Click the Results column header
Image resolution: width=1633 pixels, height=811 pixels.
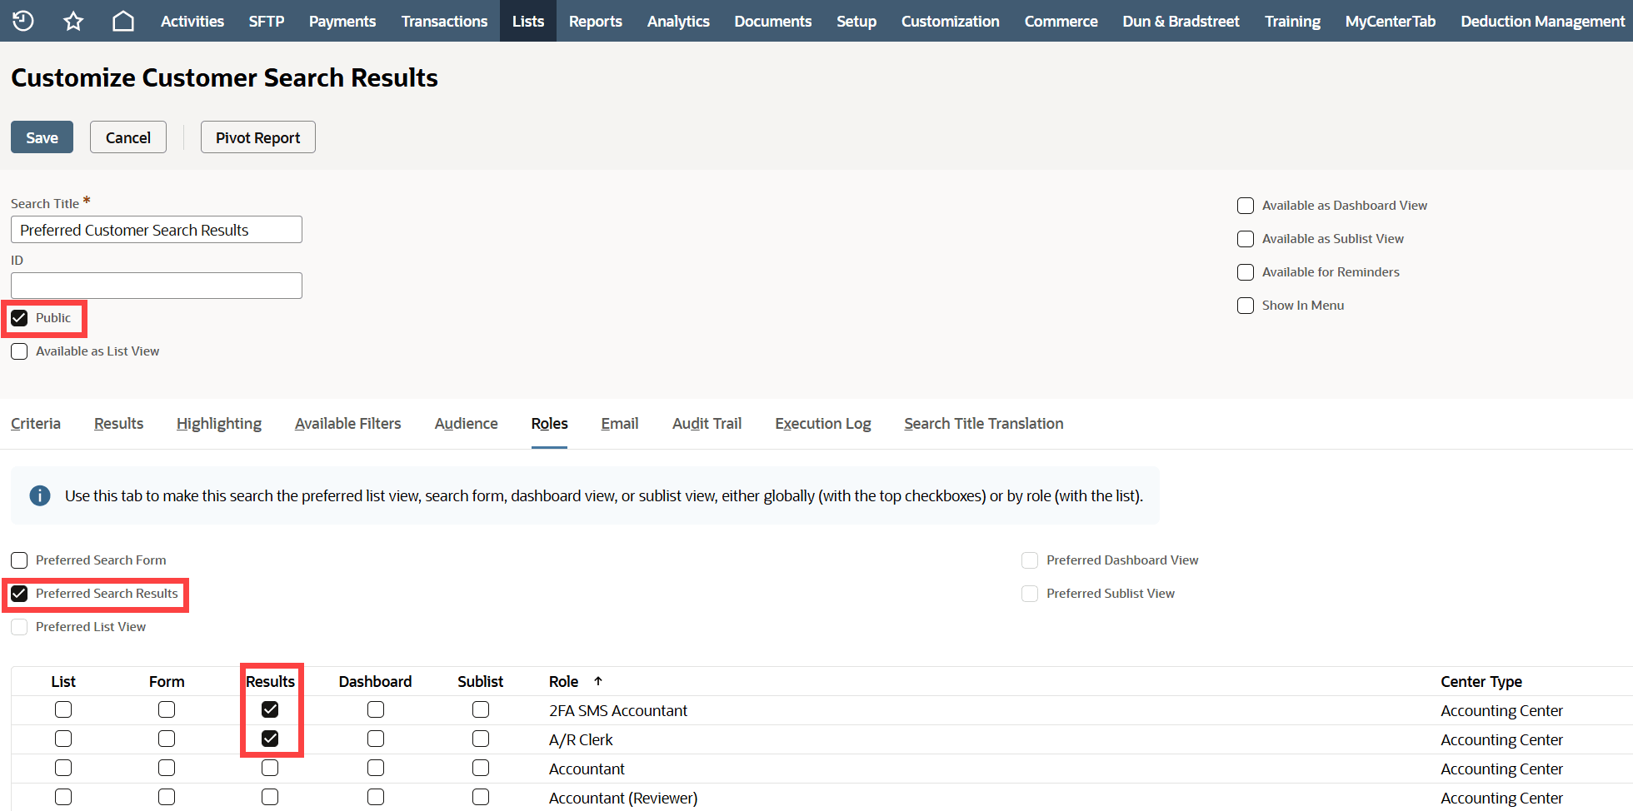coord(270,681)
